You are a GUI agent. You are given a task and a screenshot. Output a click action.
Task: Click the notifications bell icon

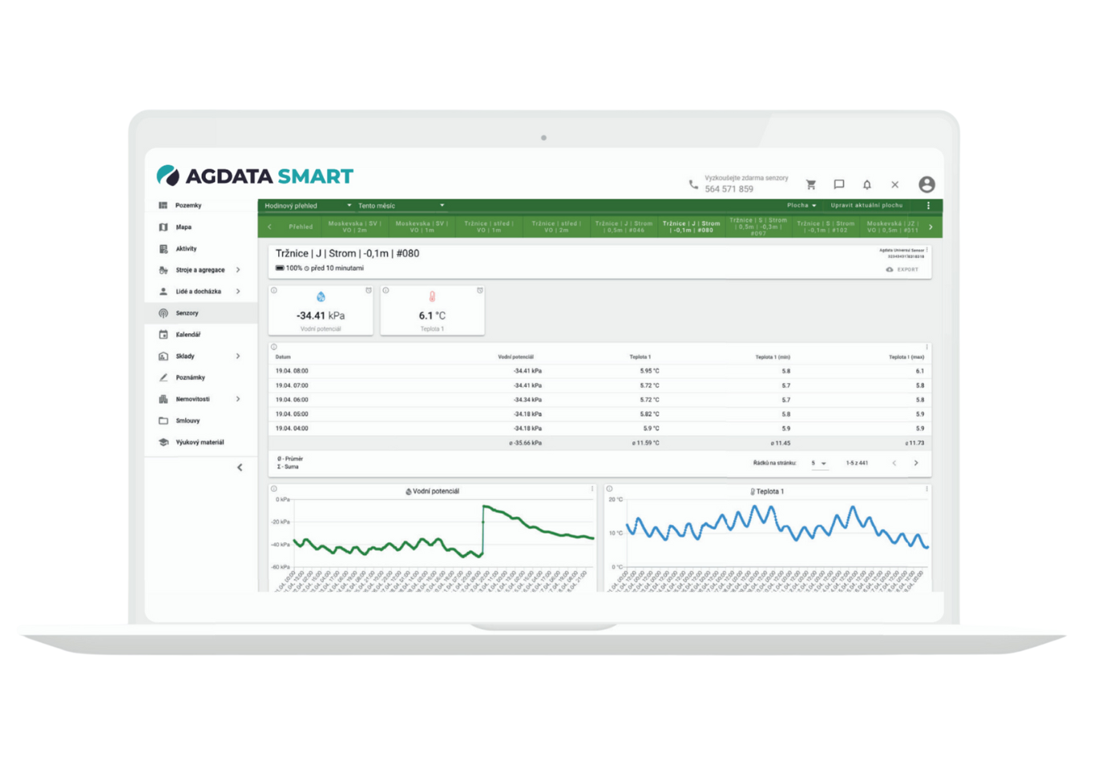(866, 184)
